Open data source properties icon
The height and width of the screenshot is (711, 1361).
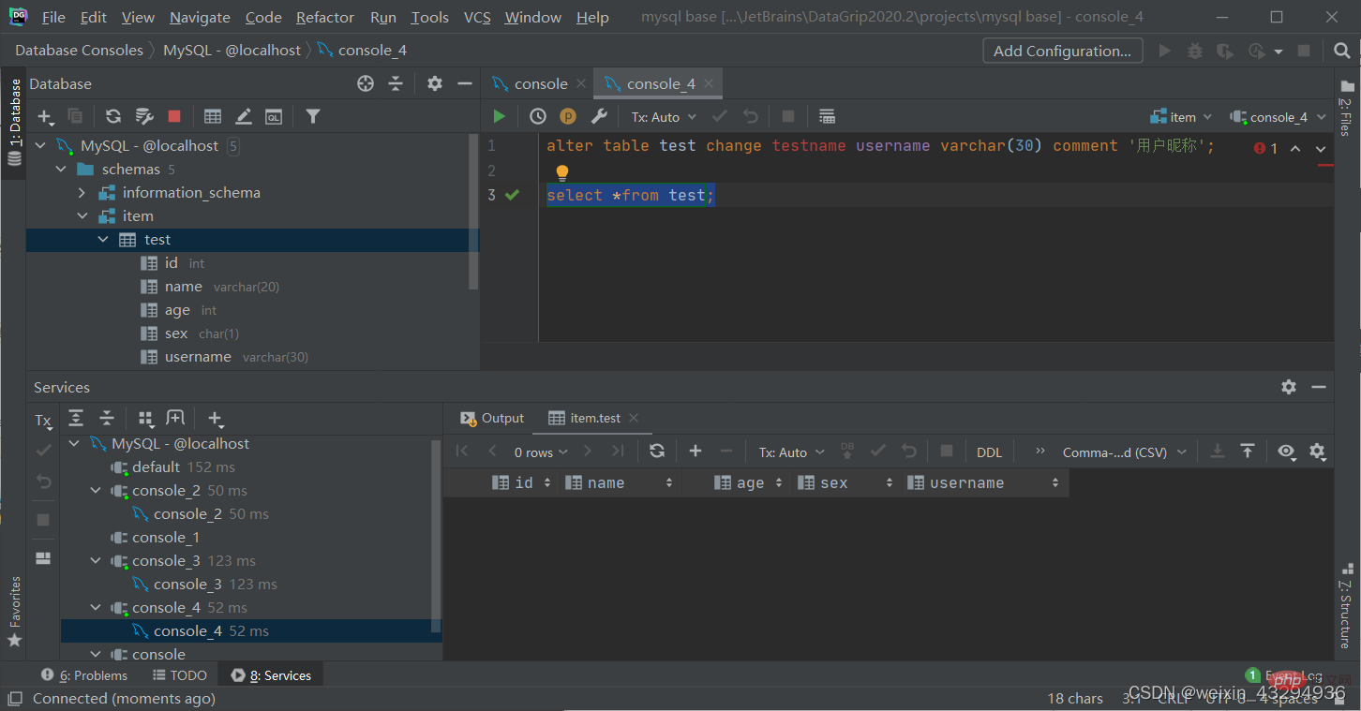tap(144, 116)
